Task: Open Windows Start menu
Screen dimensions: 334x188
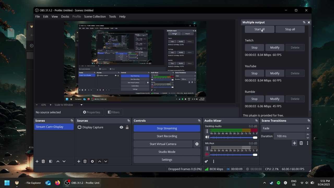Action: (x=7, y=183)
